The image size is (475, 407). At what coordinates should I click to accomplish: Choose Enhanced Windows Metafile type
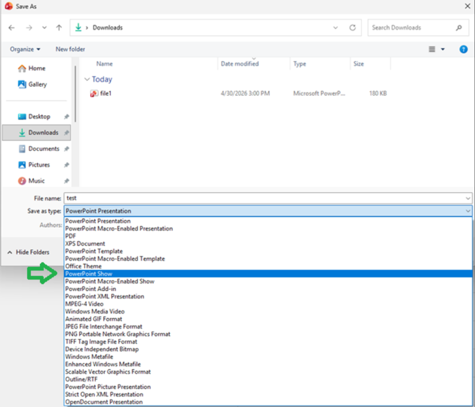click(x=268, y=364)
